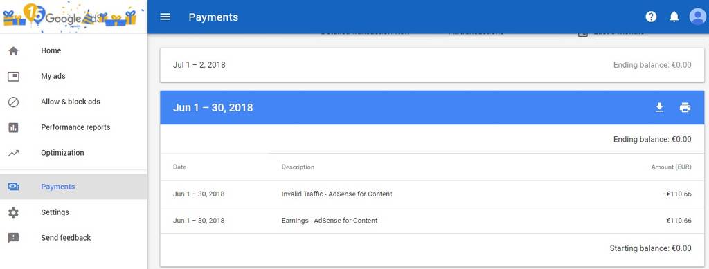Click the June card Ending balance: €0.00
Viewport: 709px width, 269px height.
point(652,140)
